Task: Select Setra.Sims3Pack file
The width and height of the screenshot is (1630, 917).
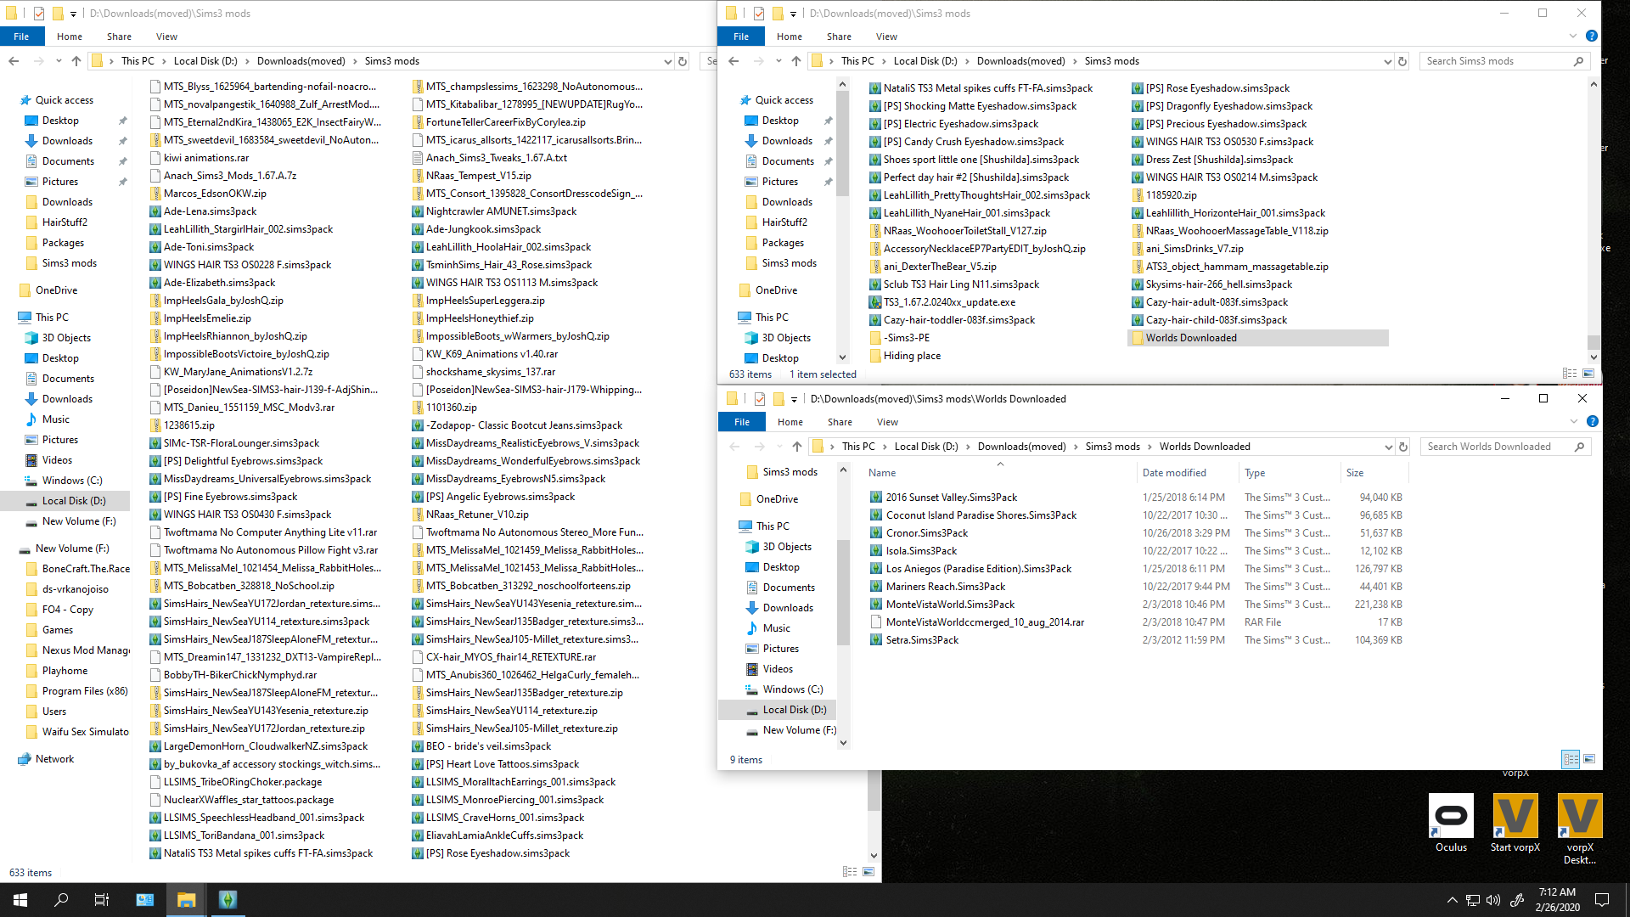Action: [922, 640]
